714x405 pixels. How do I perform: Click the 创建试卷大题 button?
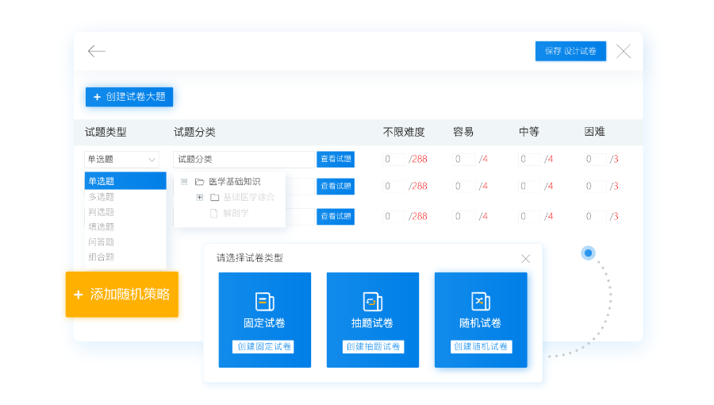[129, 97]
